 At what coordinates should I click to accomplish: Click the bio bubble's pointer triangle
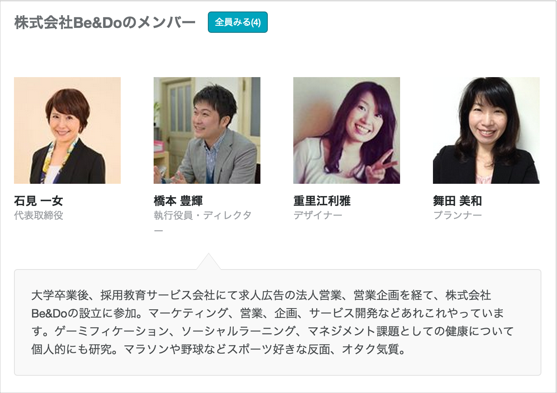(209, 262)
